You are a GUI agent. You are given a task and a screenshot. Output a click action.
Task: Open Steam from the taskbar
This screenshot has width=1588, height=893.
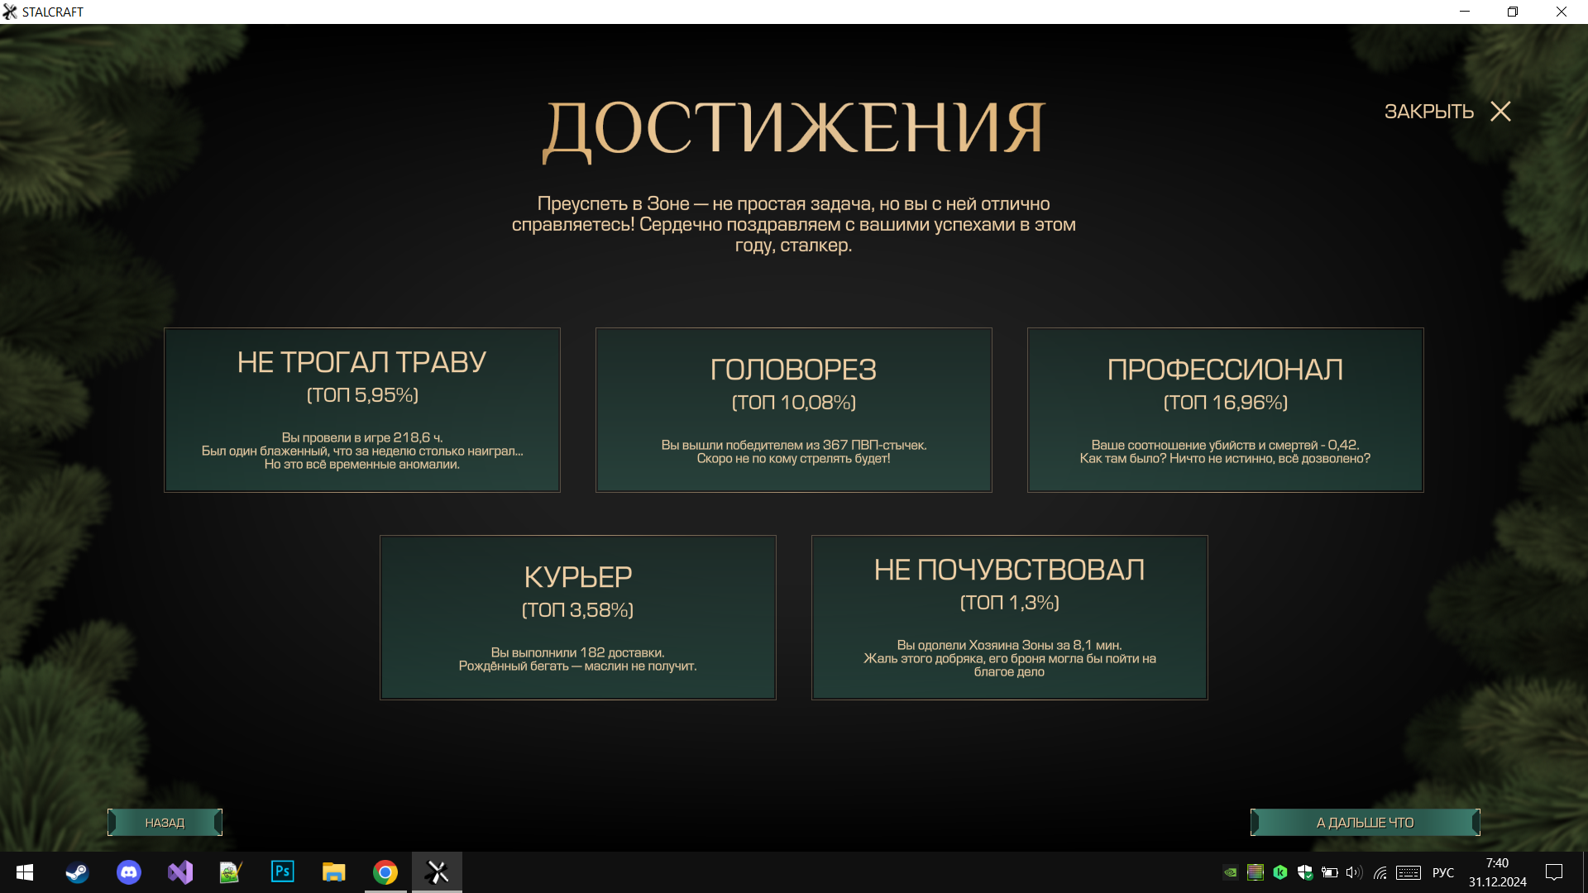point(77,872)
